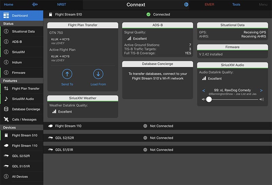Go to the Home tab
Image resolution: width=272 pixels, height=185 pixels.
pyautogui.click(x=8, y=4)
